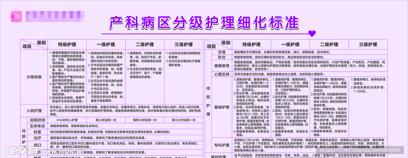Click the 治疗 row label

coord(37,138)
